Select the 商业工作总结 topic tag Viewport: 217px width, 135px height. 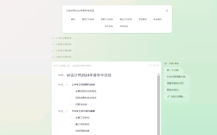tap(126, 19)
